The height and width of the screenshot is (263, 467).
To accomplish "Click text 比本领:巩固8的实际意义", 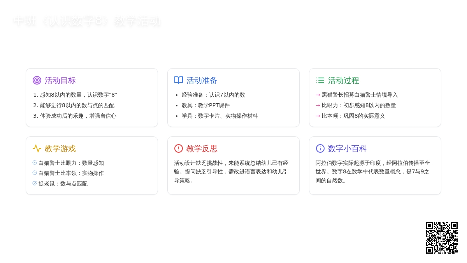I will (x=353, y=116).
